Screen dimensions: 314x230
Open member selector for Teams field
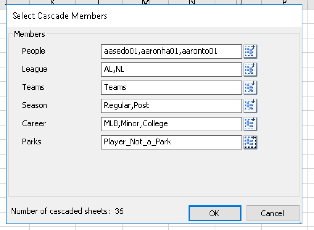tap(250, 88)
